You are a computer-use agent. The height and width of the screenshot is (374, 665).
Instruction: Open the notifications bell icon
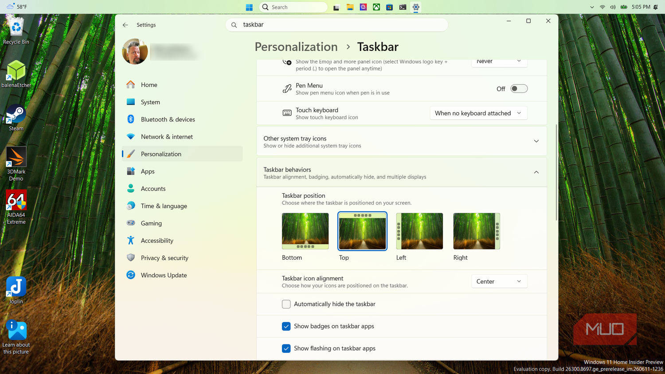tap(656, 7)
